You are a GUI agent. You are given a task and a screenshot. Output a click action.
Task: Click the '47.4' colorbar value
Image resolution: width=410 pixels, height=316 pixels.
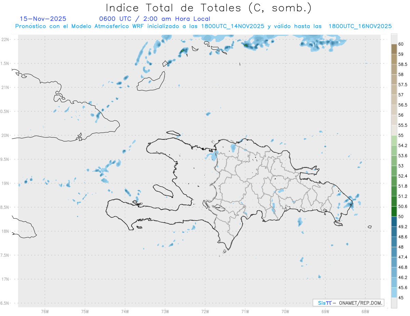tap(403, 257)
